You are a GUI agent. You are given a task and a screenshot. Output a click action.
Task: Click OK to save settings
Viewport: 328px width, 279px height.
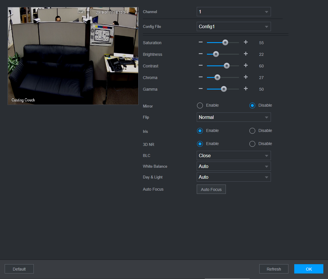(x=309, y=269)
